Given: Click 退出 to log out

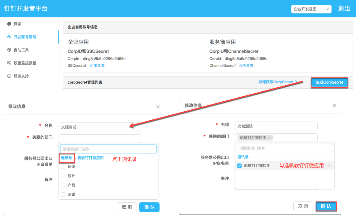Looking at the screenshot, I should pyautogui.click(x=344, y=9).
